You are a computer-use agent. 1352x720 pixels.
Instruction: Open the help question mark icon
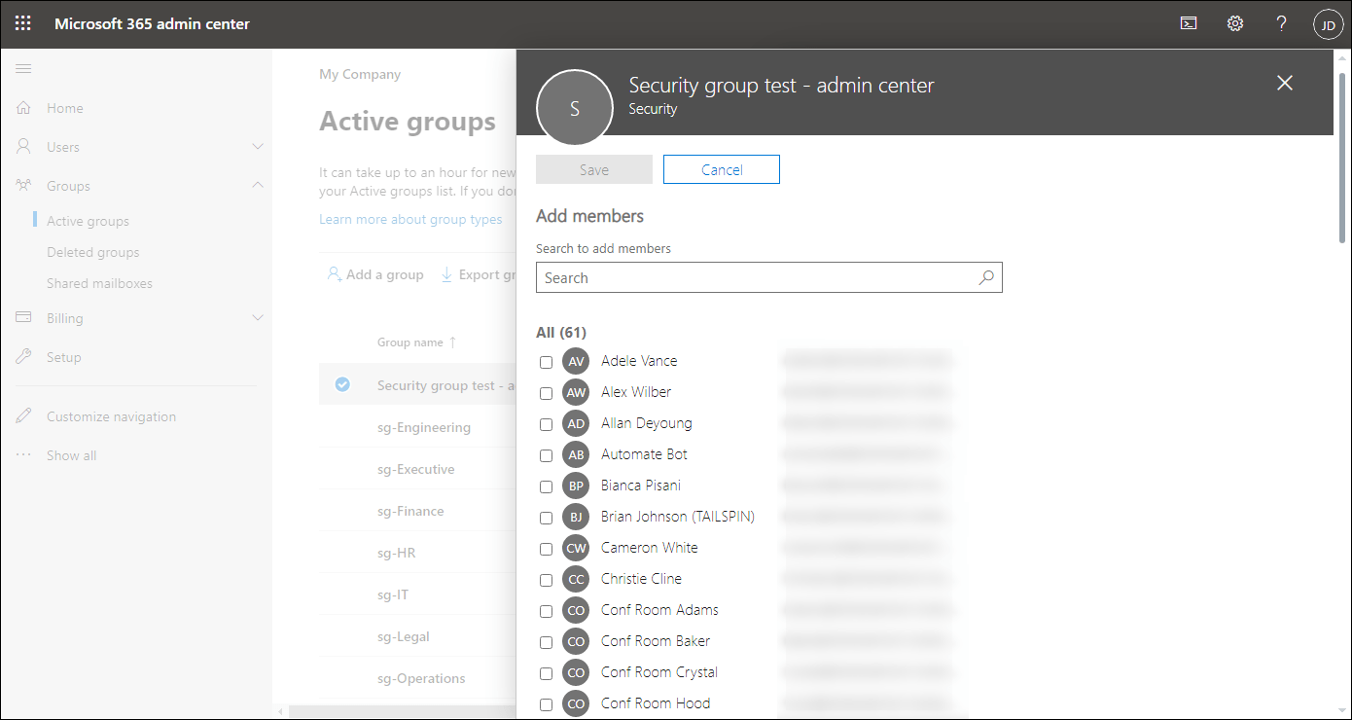click(x=1281, y=22)
